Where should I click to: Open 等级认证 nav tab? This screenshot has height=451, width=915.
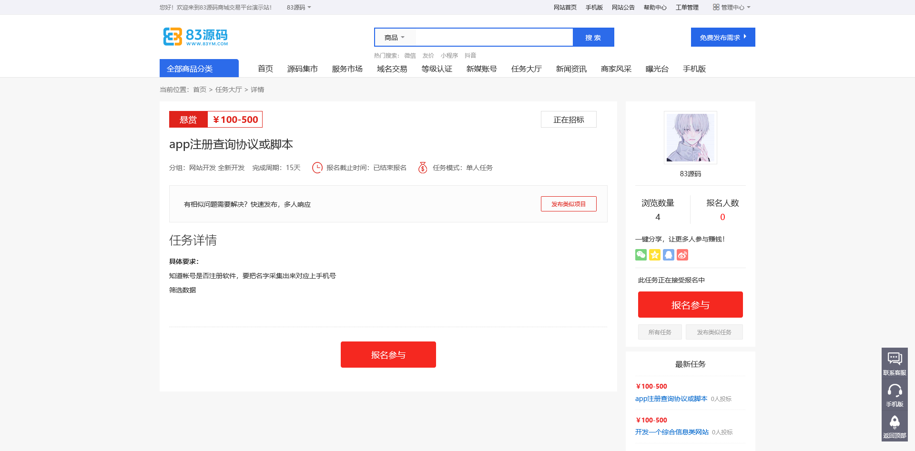click(437, 69)
